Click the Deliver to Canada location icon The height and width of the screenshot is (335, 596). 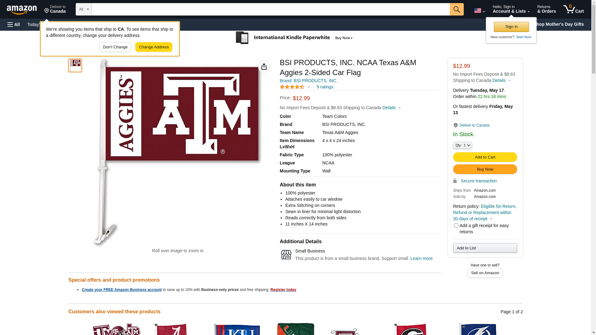[455, 125]
